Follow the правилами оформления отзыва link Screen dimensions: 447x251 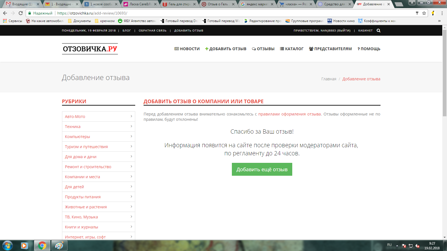tap(289, 114)
